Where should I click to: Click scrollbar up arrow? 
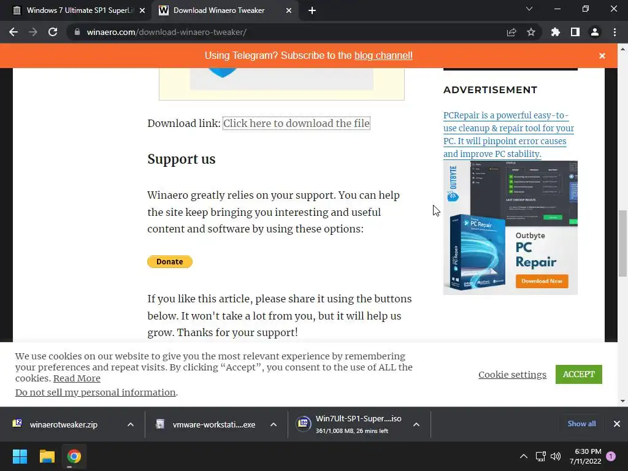point(622,49)
